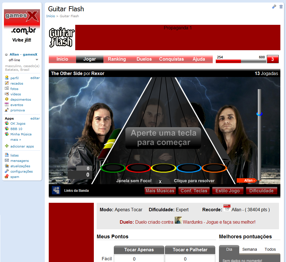Click editar next to Apps

pyautogui.click(x=35, y=118)
